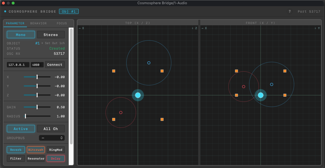Click the object number '#1' link
Screen dimensions: 325x168
37,43
